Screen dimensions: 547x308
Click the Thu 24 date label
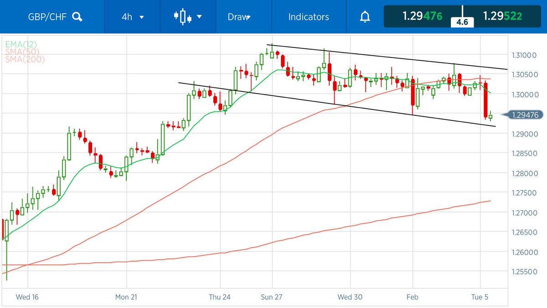pyautogui.click(x=220, y=297)
